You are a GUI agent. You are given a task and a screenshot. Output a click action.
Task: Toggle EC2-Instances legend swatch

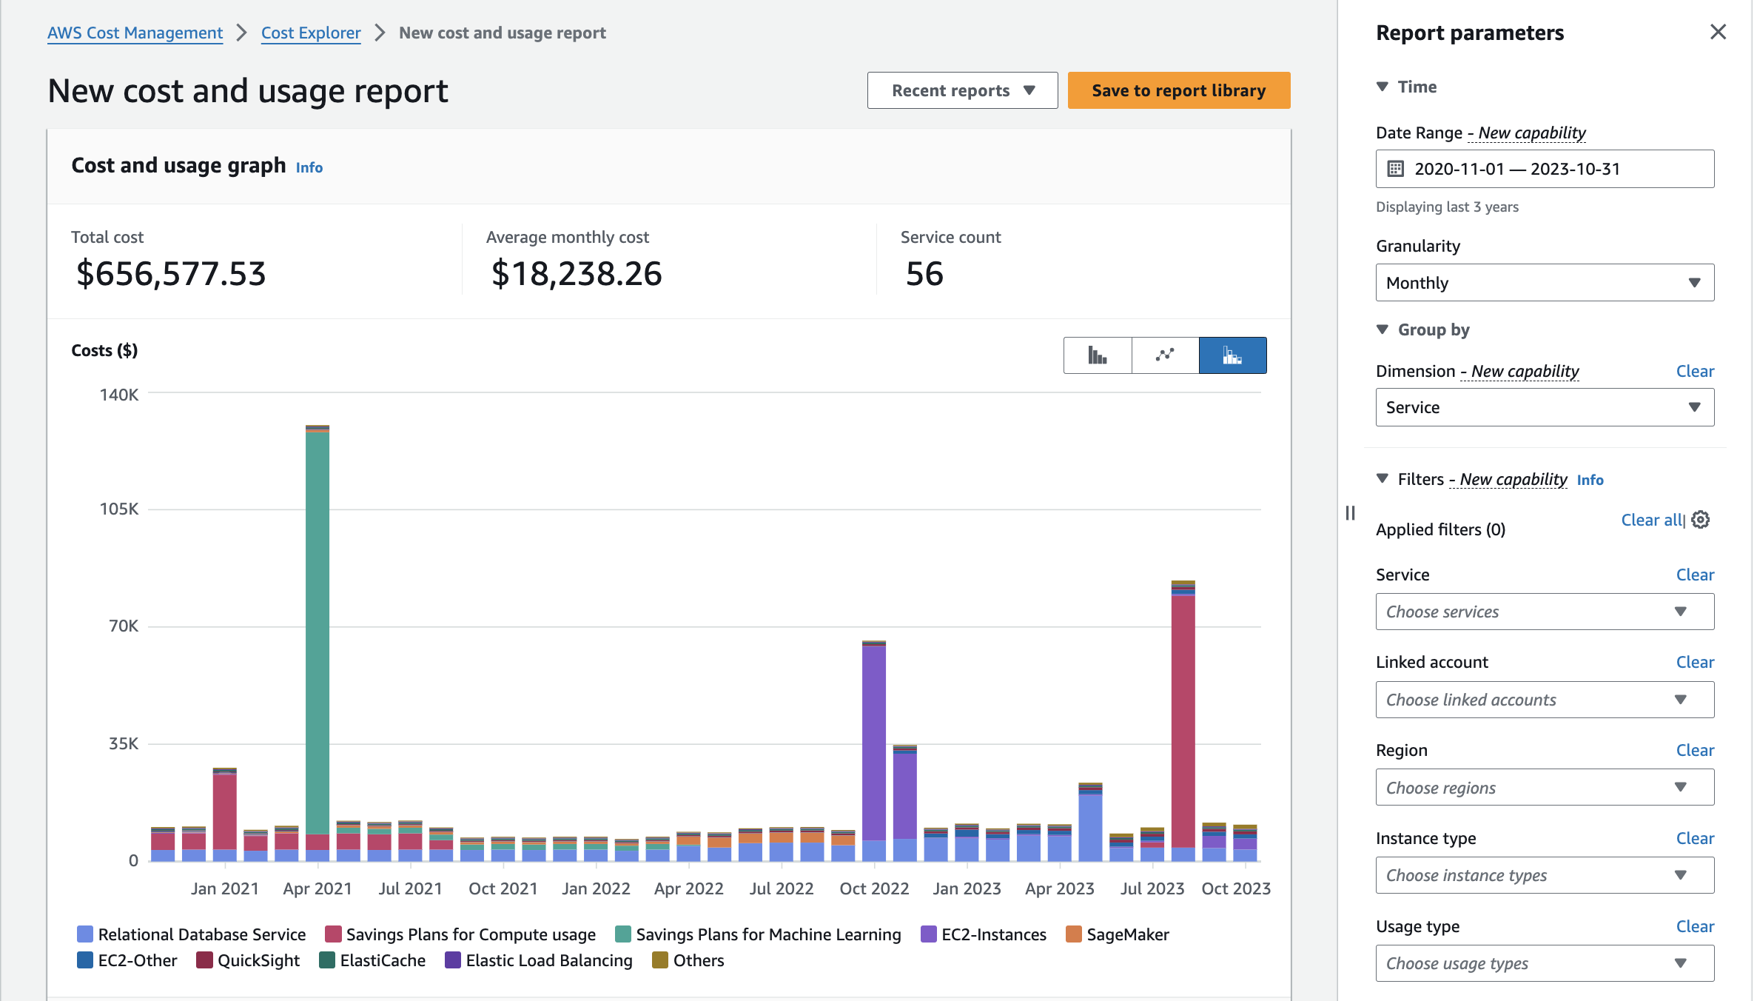tap(929, 934)
